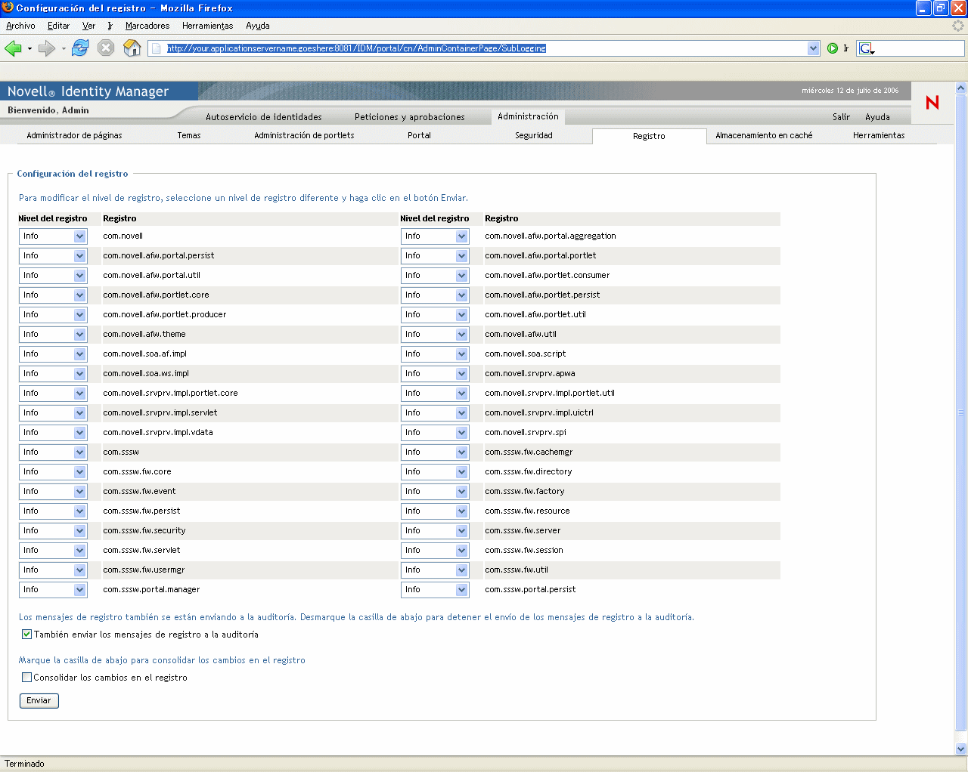Open the Forward history dropdown arrow

64,49
